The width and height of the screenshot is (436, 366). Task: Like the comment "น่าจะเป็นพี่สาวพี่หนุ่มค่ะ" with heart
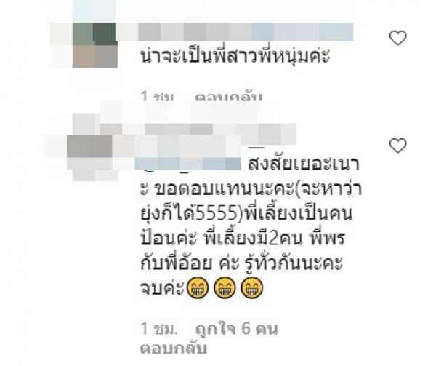tap(398, 38)
